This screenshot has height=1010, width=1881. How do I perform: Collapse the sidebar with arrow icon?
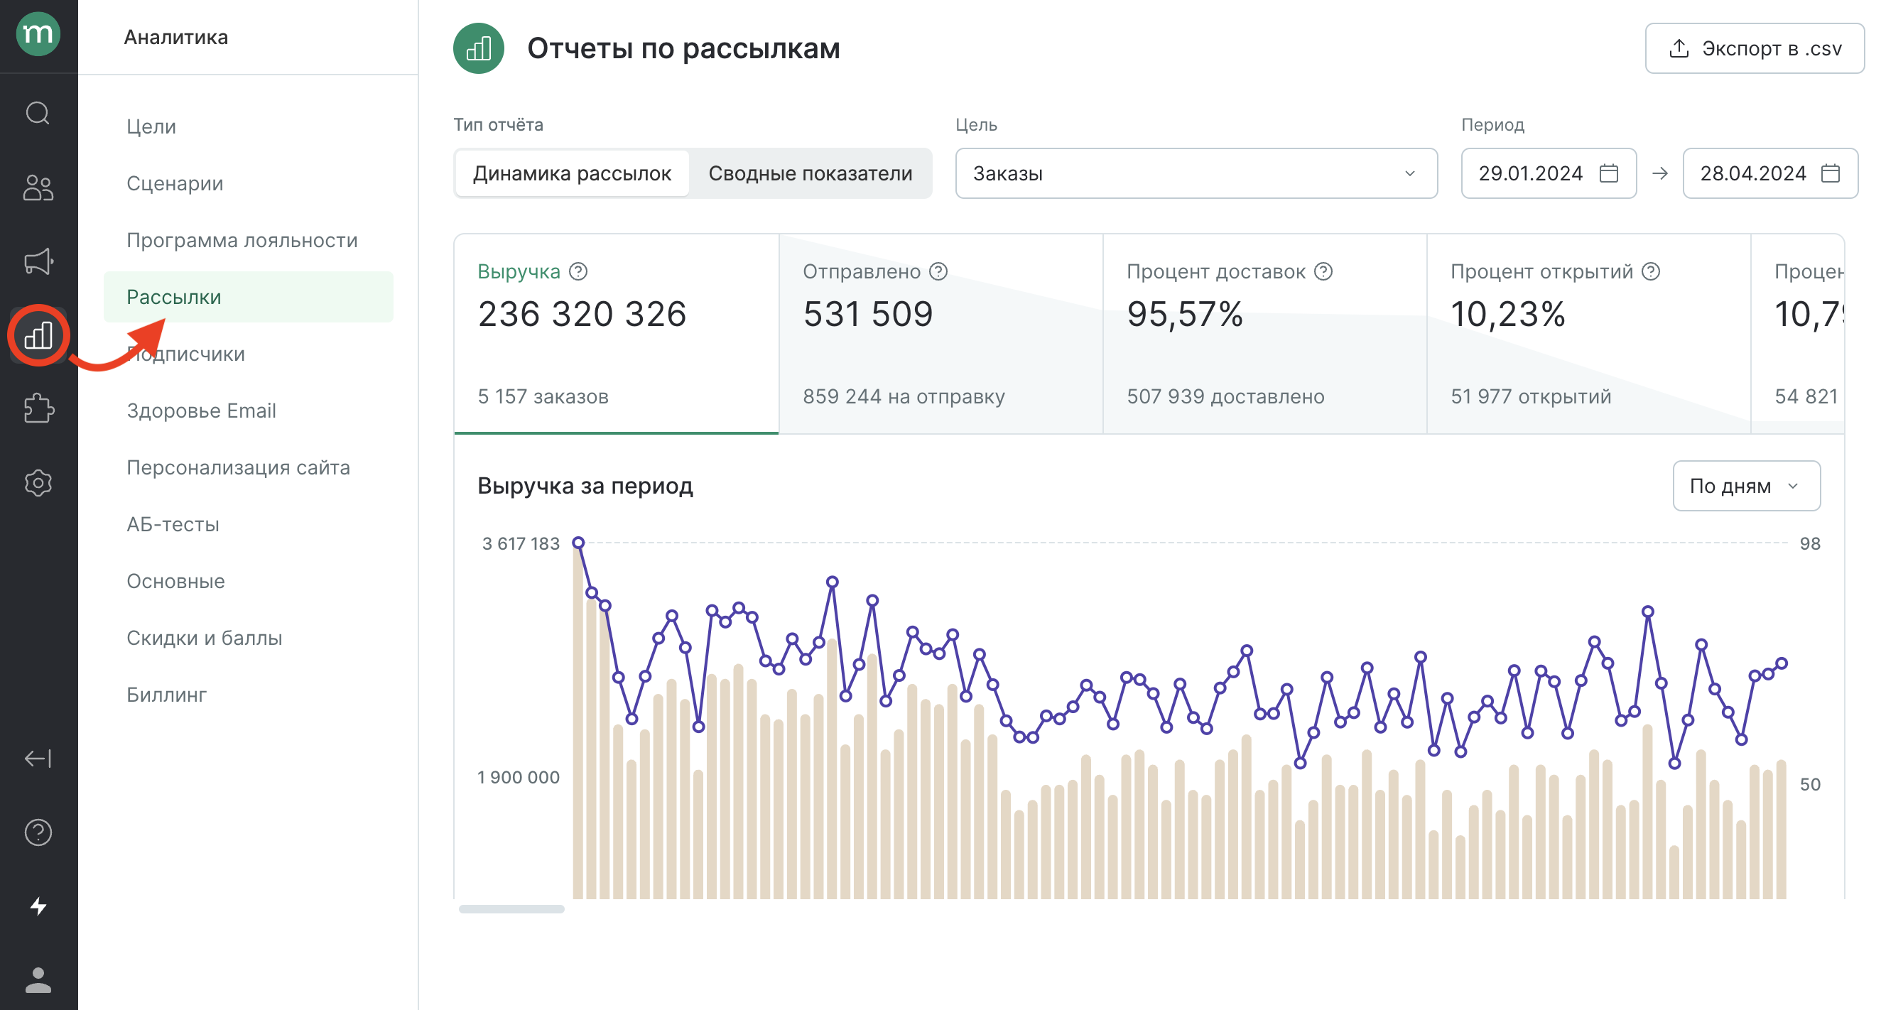[38, 759]
